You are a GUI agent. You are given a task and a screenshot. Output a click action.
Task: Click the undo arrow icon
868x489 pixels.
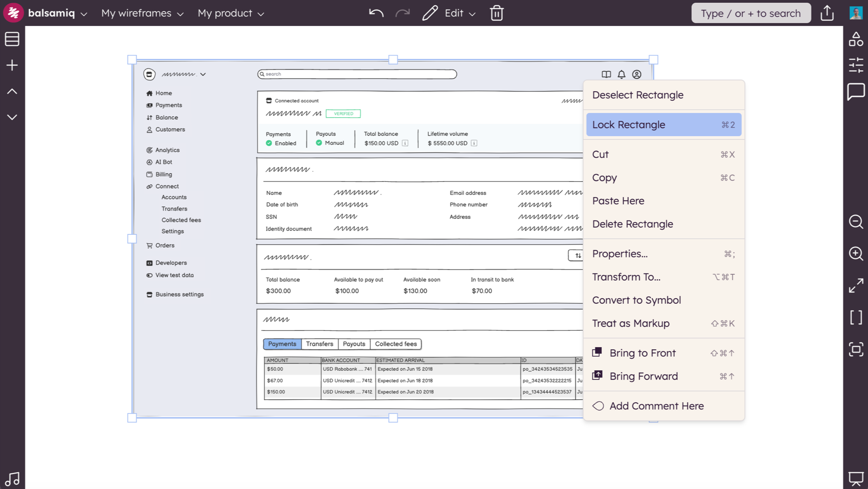376,13
